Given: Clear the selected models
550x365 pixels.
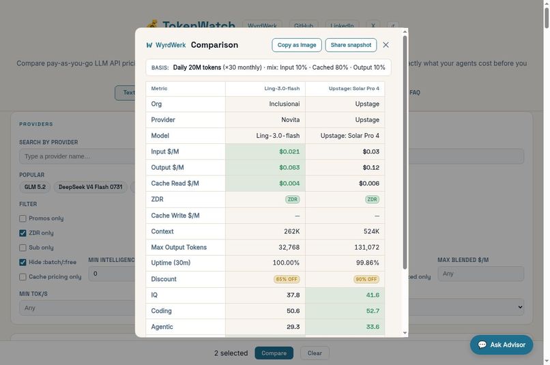Looking at the screenshot, I should [315, 353].
